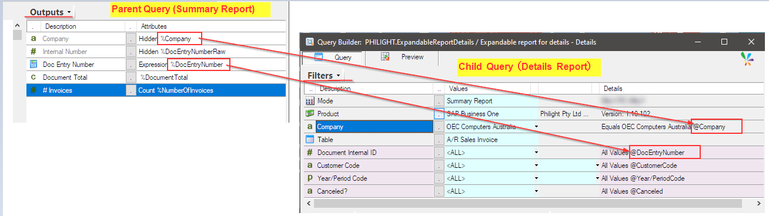Select the Internal Number output row
The image size is (769, 216).
[156, 52]
